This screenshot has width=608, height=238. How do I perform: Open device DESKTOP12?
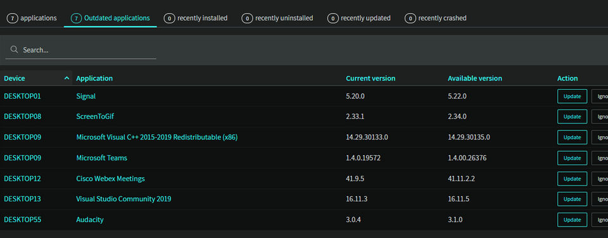(x=23, y=178)
